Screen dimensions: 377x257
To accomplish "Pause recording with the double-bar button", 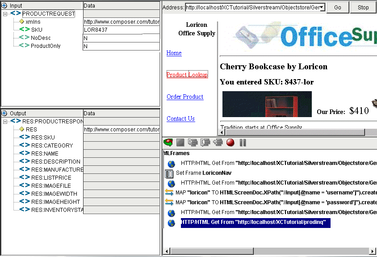I will point(243,143).
